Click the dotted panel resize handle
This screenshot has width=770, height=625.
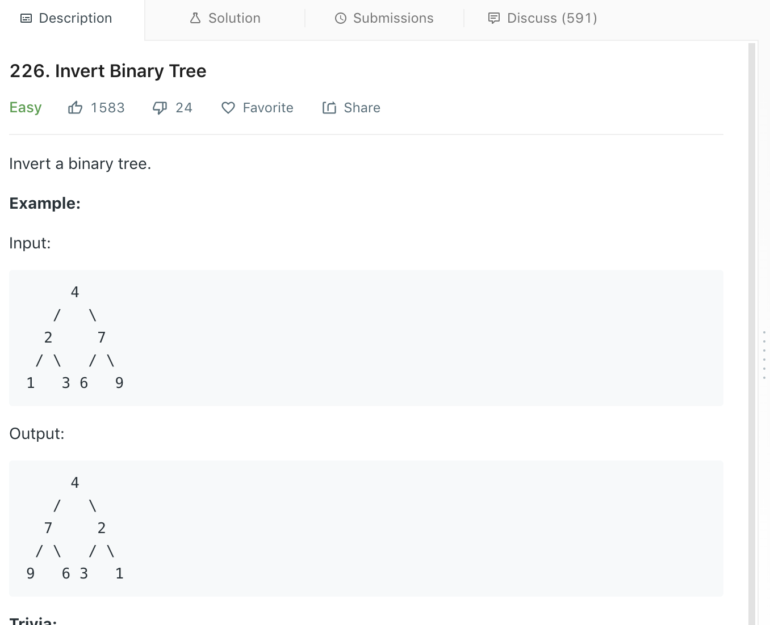pos(764,355)
